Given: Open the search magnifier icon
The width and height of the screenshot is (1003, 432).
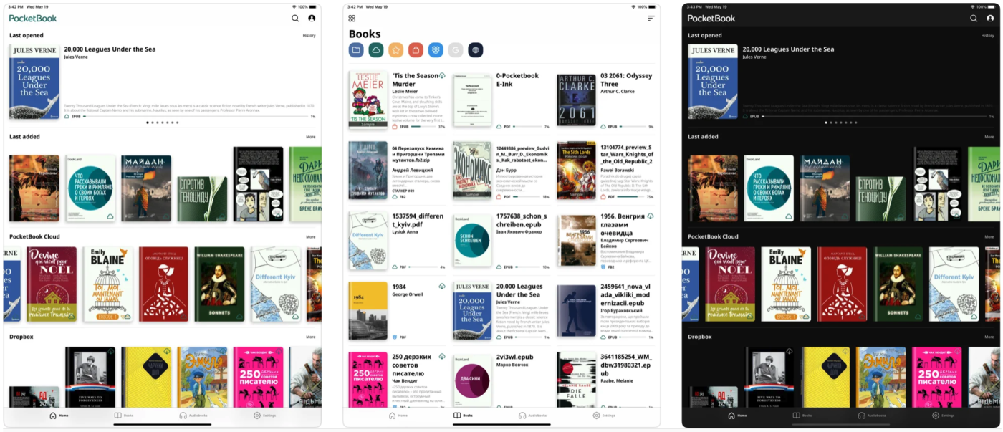Looking at the screenshot, I should click(294, 18).
